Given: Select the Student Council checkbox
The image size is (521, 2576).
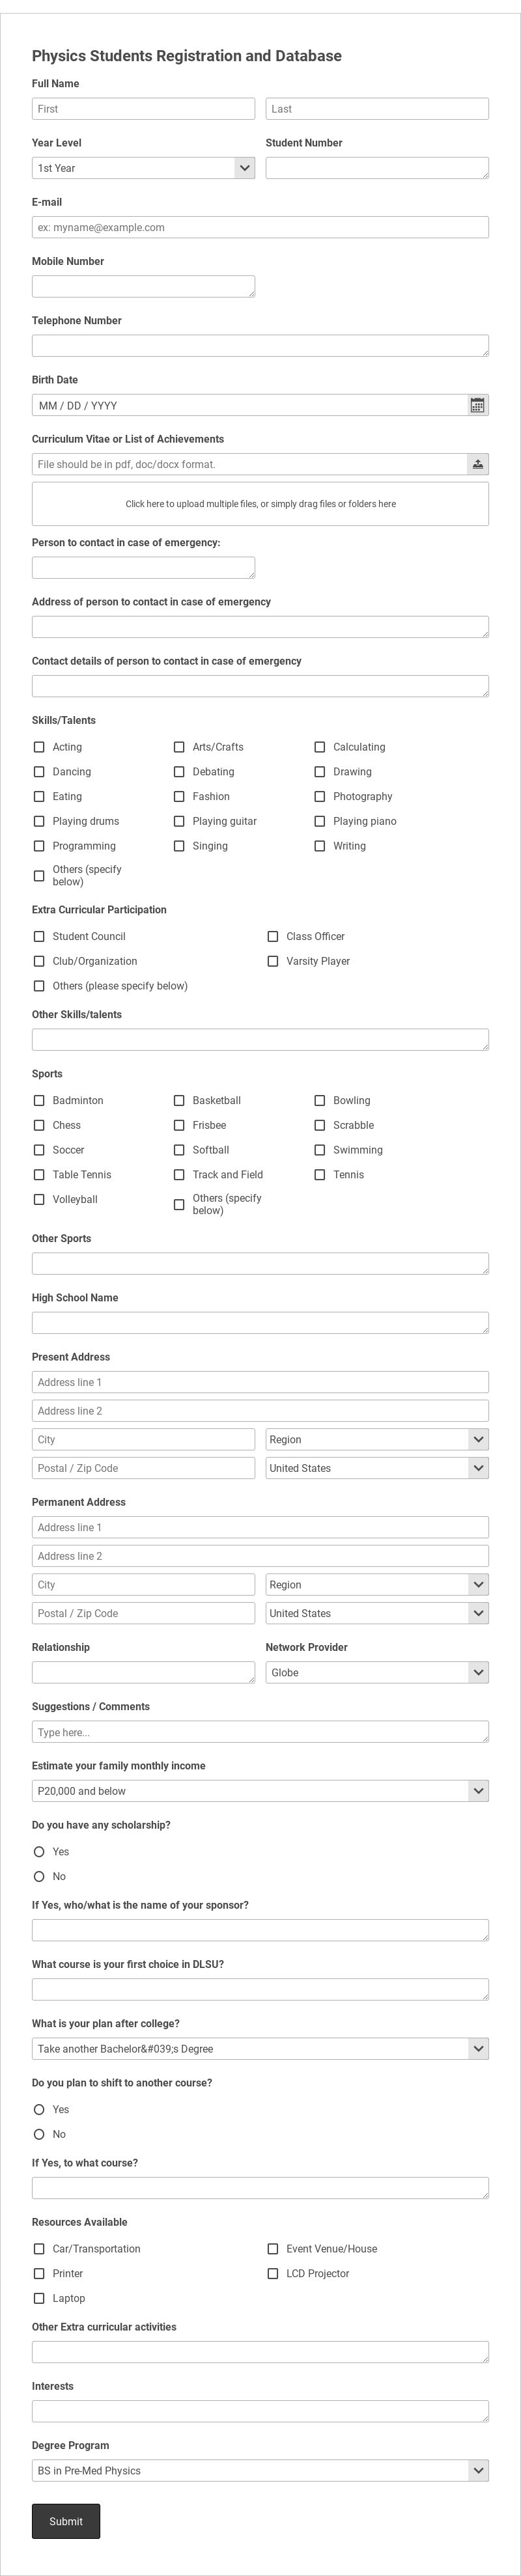Looking at the screenshot, I should click(39, 937).
